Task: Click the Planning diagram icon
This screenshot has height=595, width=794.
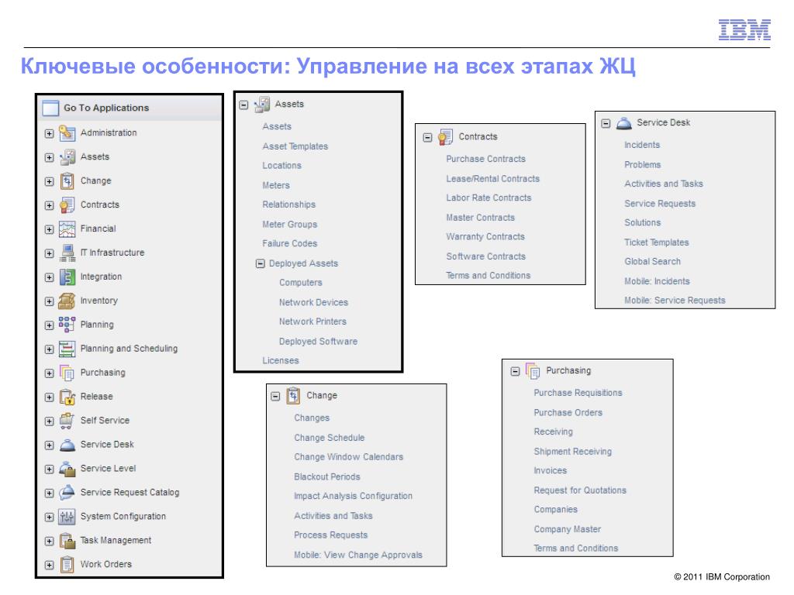Action: [67, 325]
